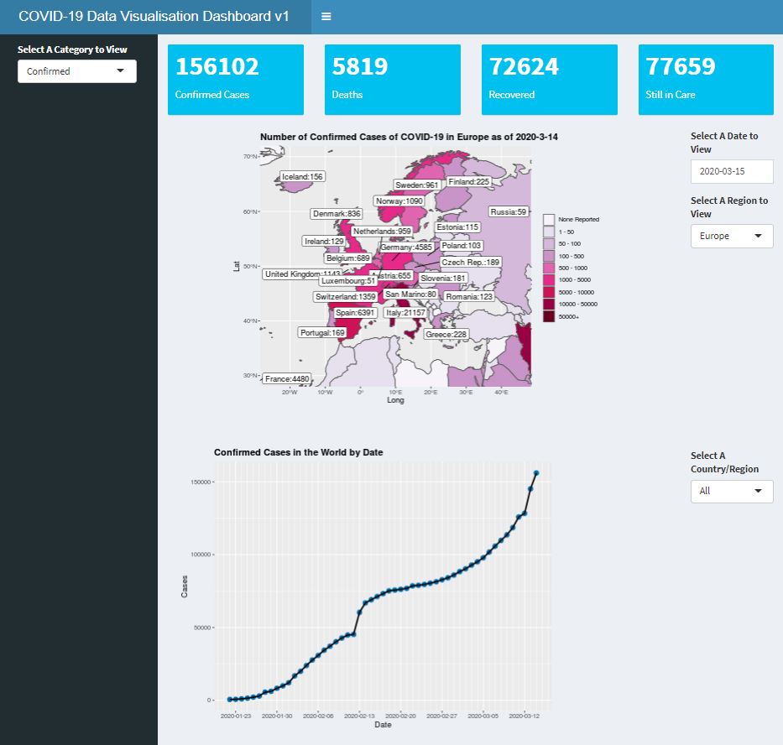Click the blue Confirmed Cases value box
Image resolution: width=783 pixels, height=745 pixels.
235,78
